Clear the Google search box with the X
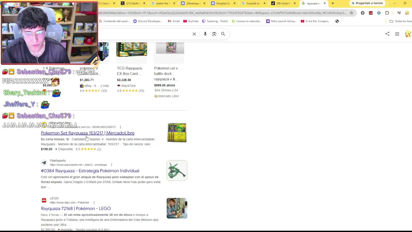This screenshot has height=232, width=412. pyautogui.click(x=194, y=34)
